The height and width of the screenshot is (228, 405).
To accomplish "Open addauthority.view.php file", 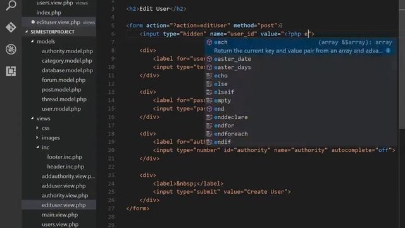I will pos(68,176).
